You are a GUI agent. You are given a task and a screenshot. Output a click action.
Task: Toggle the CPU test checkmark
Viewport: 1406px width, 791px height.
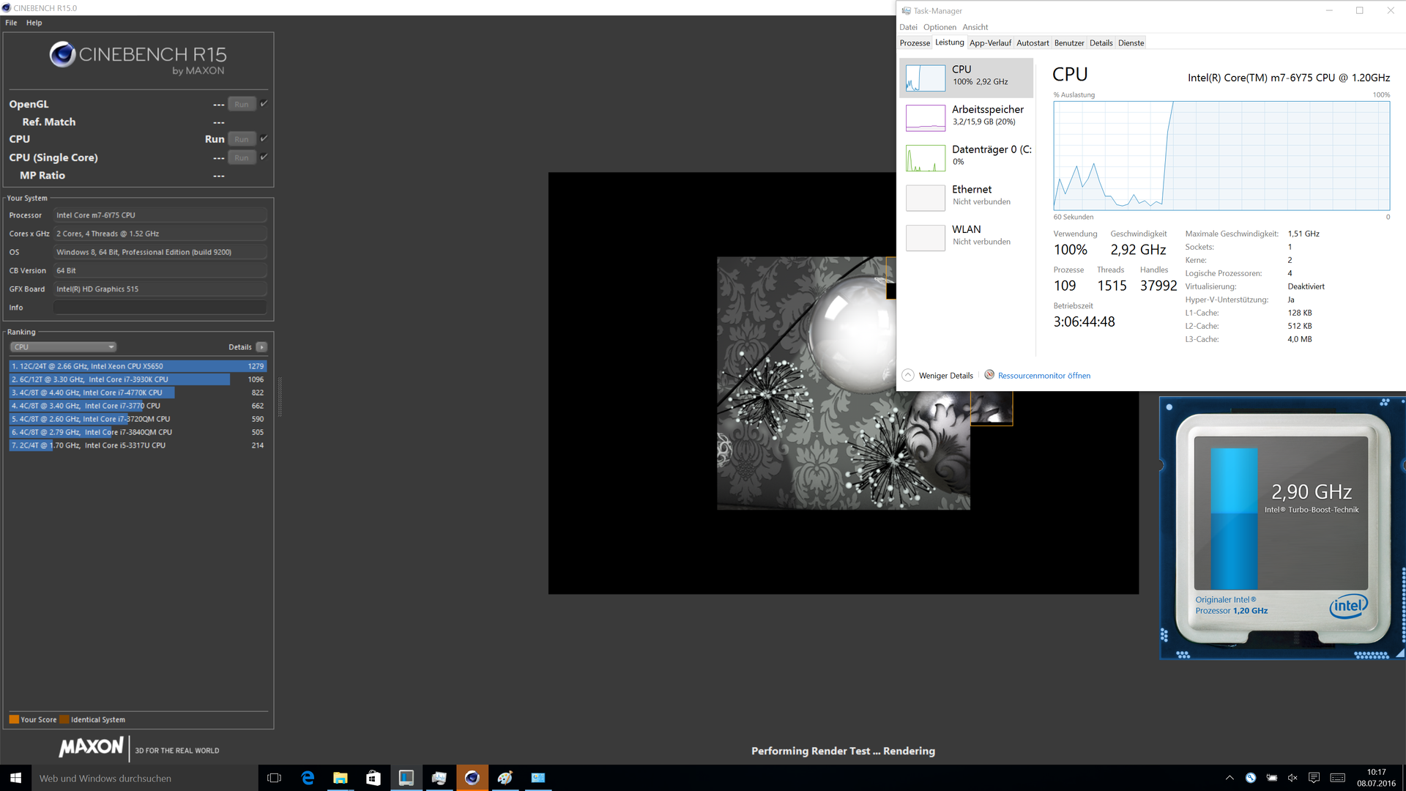pos(264,138)
